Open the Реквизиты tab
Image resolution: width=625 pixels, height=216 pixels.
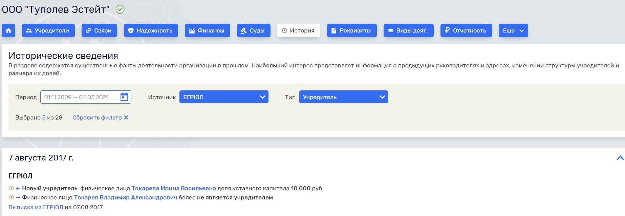352,30
